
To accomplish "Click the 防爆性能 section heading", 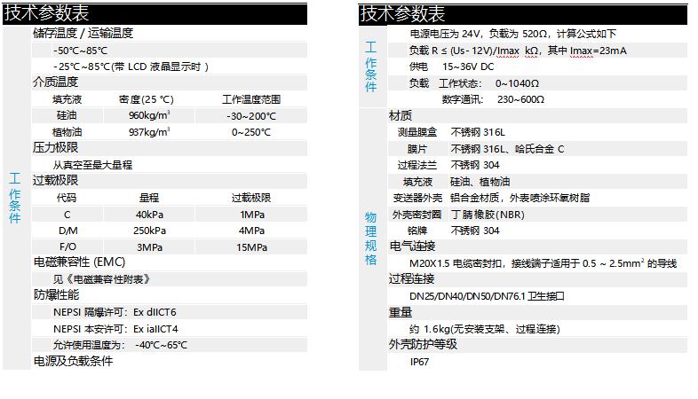I will (x=55, y=295).
